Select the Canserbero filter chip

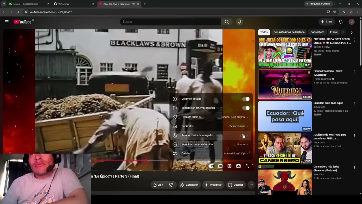[317, 32]
